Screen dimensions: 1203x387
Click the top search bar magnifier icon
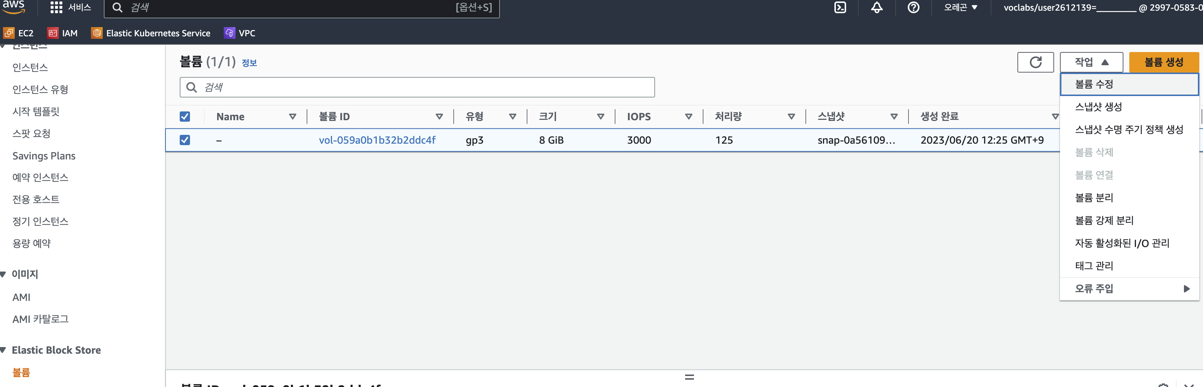pyautogui.click(x=117, y=7)
